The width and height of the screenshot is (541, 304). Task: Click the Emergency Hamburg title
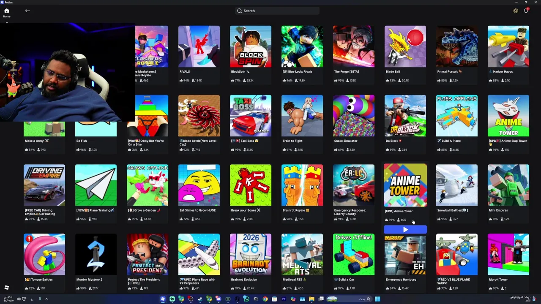(x=401, y=280)
